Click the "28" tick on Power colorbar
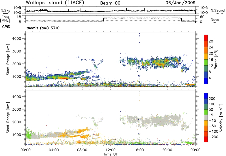The image size is (226, 156). point(211,41)
